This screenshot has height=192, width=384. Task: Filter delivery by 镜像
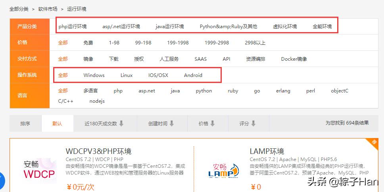click(88, 59)
